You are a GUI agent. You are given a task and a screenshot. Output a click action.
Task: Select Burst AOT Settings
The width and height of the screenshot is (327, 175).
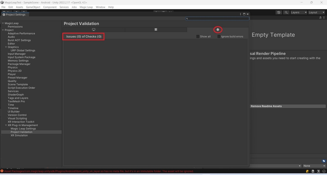[x=19, y=40]
